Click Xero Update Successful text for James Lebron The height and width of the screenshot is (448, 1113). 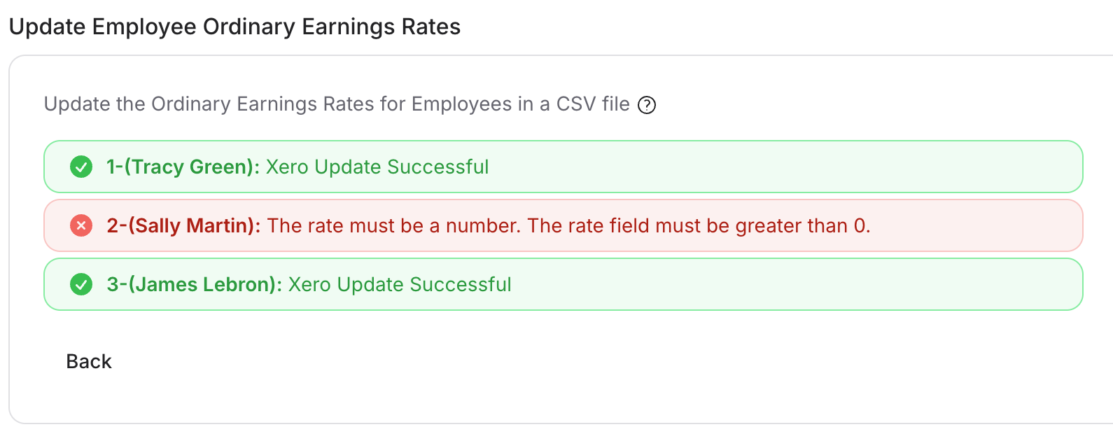click(400, 284)
